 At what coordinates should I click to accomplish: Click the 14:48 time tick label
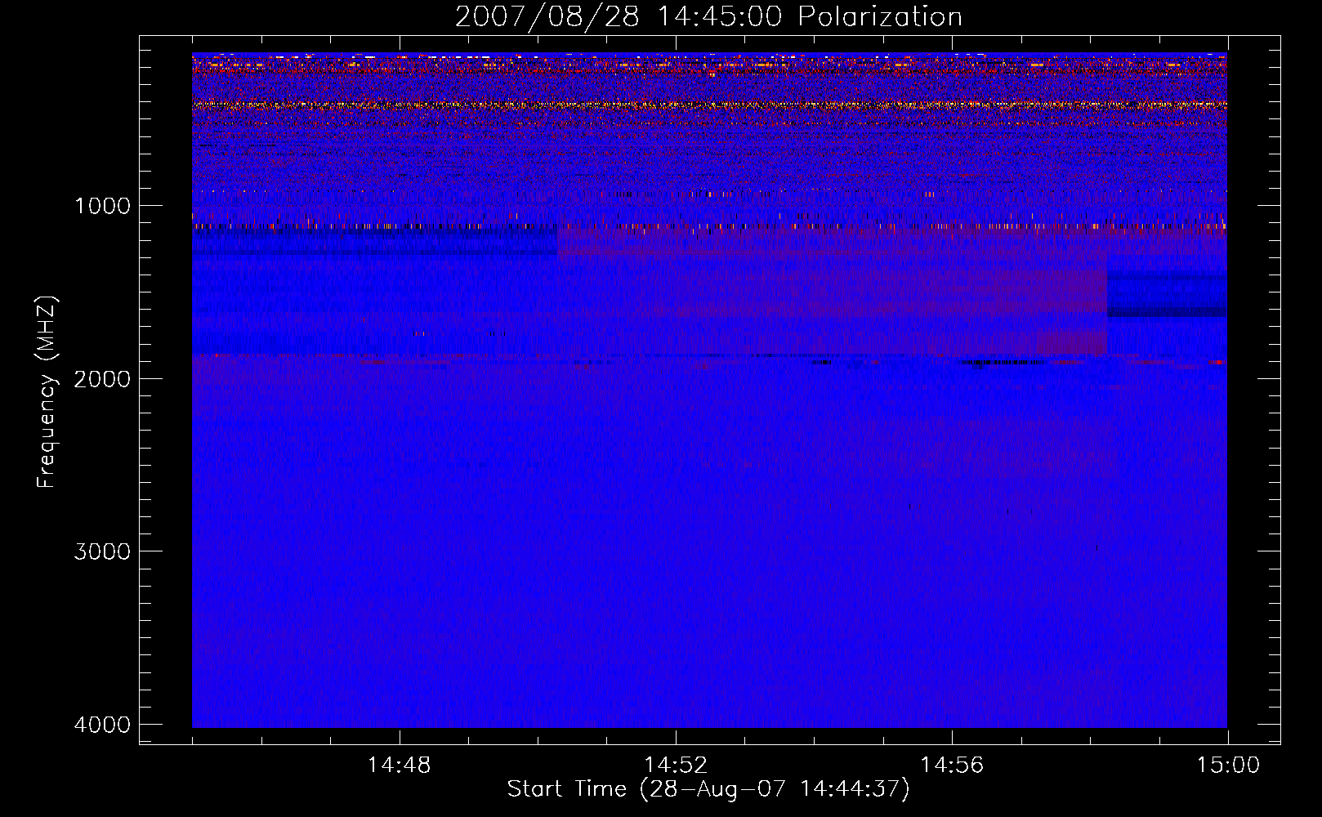(x=399, y=766)
